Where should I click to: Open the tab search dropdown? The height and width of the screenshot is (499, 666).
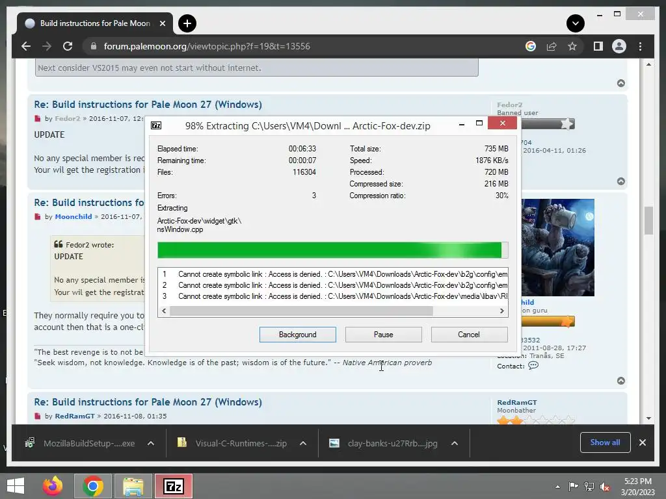[576, 23]
